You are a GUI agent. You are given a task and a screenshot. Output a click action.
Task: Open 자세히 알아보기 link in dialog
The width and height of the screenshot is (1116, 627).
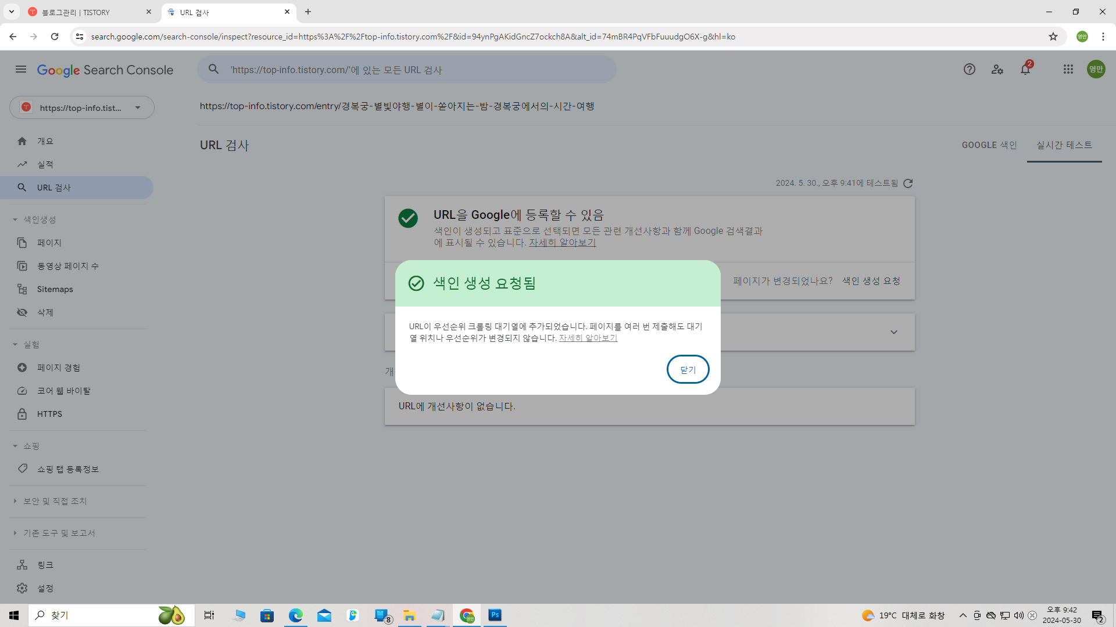[588, 338]
